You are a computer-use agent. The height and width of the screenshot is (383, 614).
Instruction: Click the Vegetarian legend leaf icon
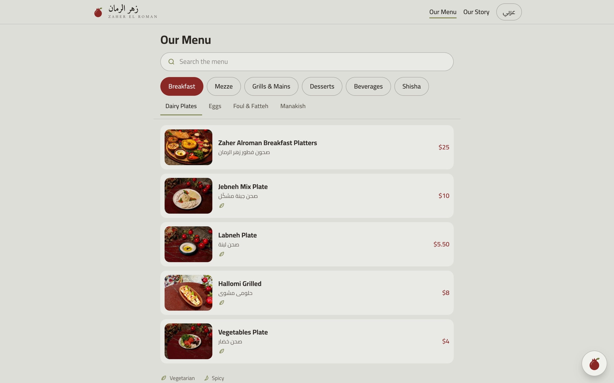164,378
